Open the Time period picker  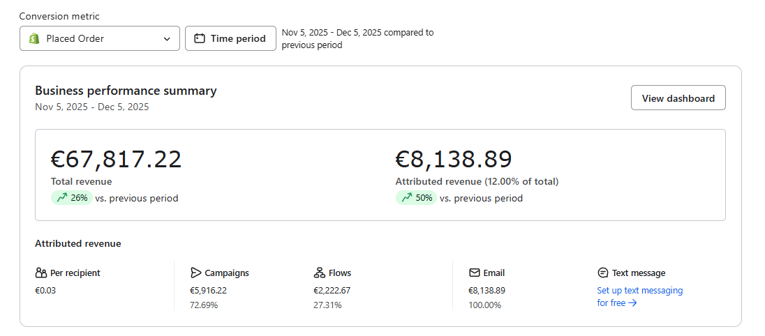click(x=230, y=38)
